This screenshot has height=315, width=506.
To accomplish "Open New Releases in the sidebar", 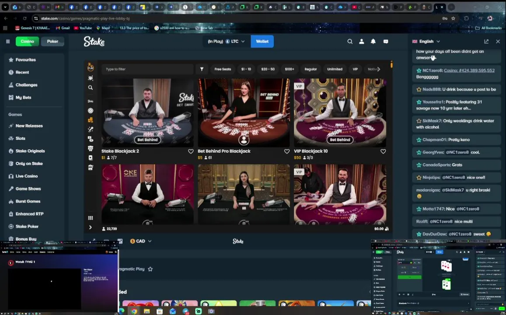I will (x=34, y=126).
